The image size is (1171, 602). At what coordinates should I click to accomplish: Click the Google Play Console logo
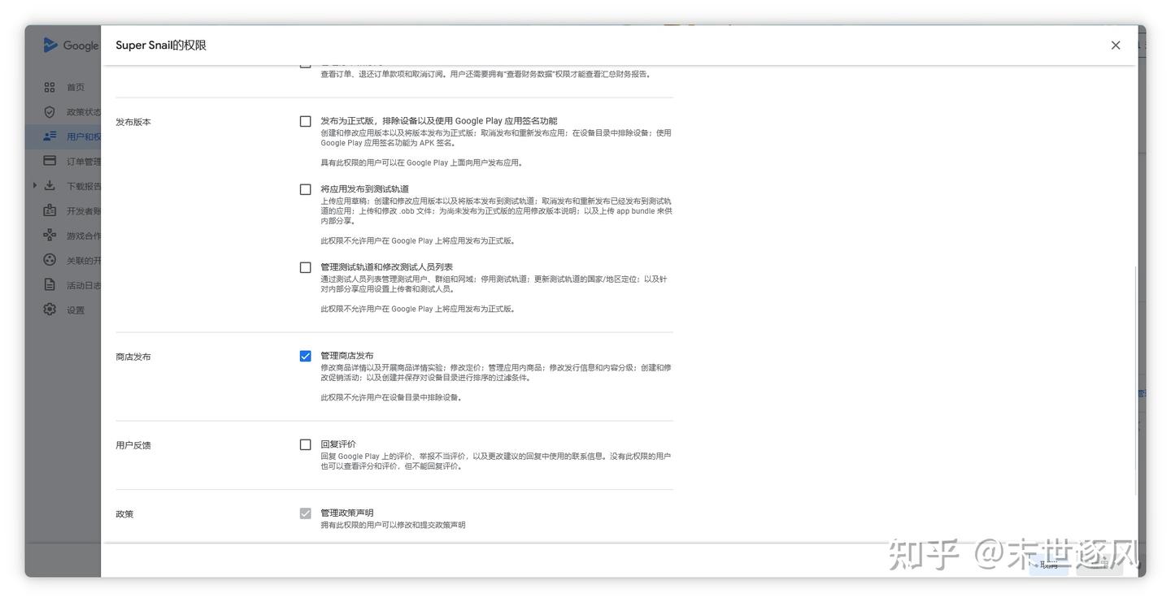(x=70, y=45)
